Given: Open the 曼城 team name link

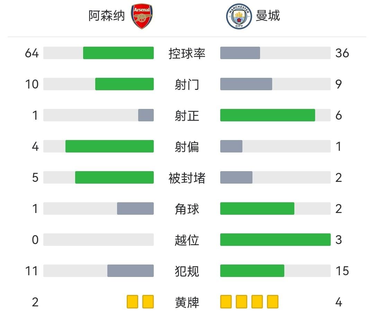Looking at the screenshot, I should pyautogui.click(x=268, y=16).
